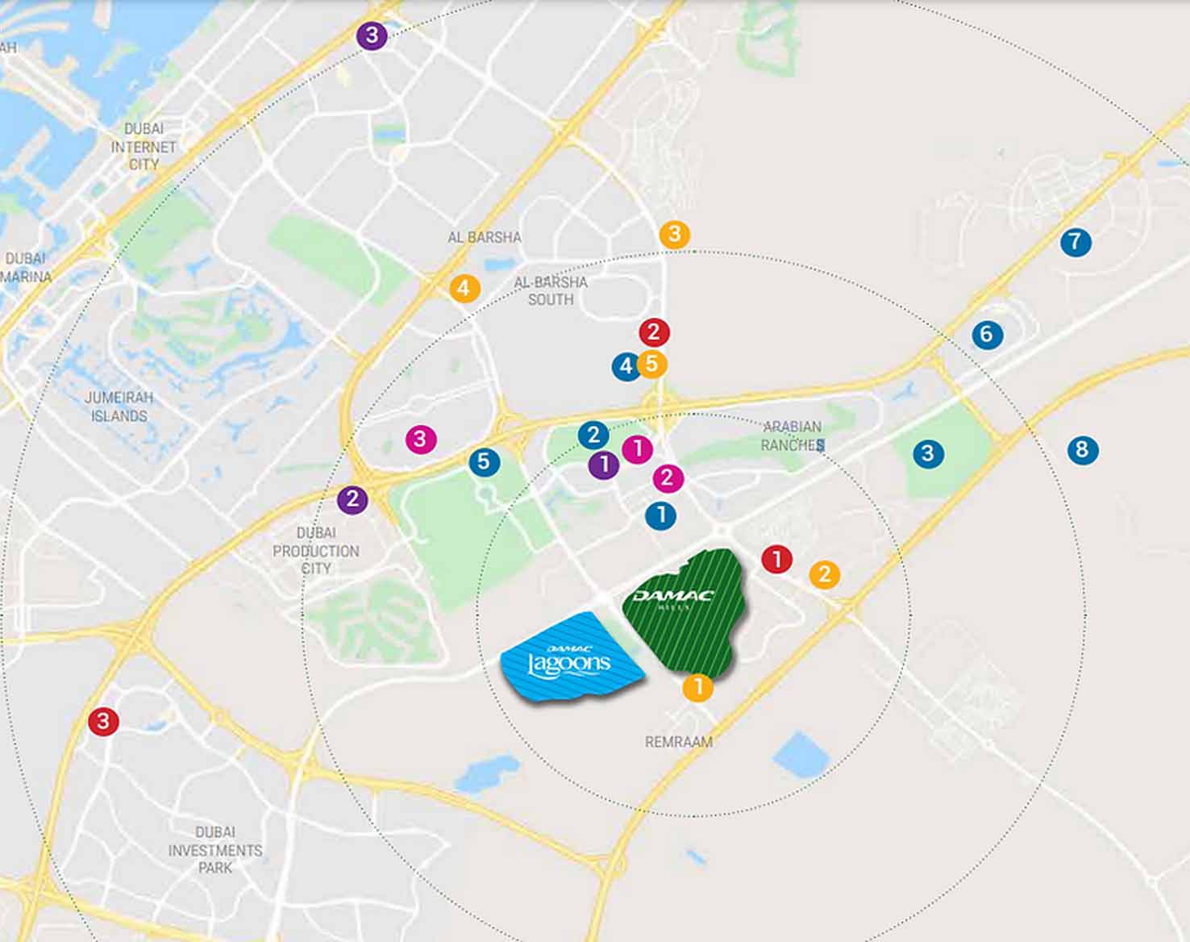The image size is (1190, 942).
Task: Select the blue marker numbered 8
Action: (1082, 449)
